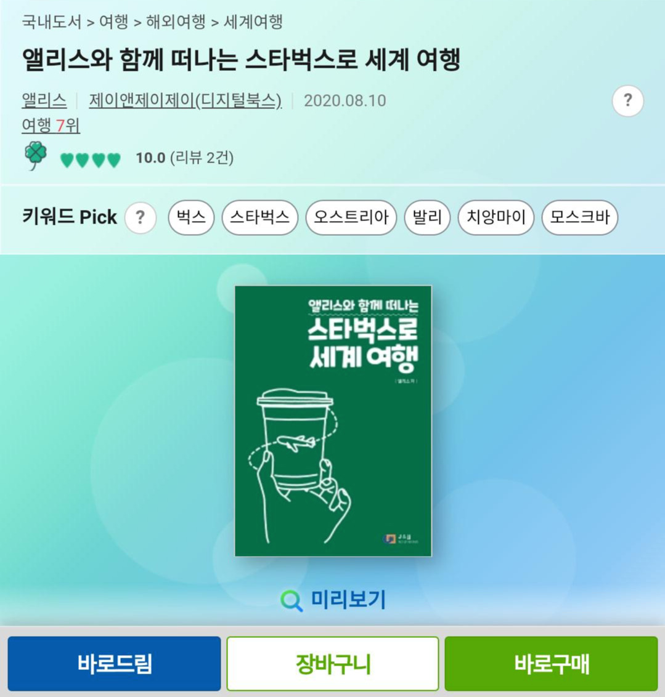Screen dimensions: 665x697
Task: Open the 국내도서 breadcrumb
Action: click(52, 22)
